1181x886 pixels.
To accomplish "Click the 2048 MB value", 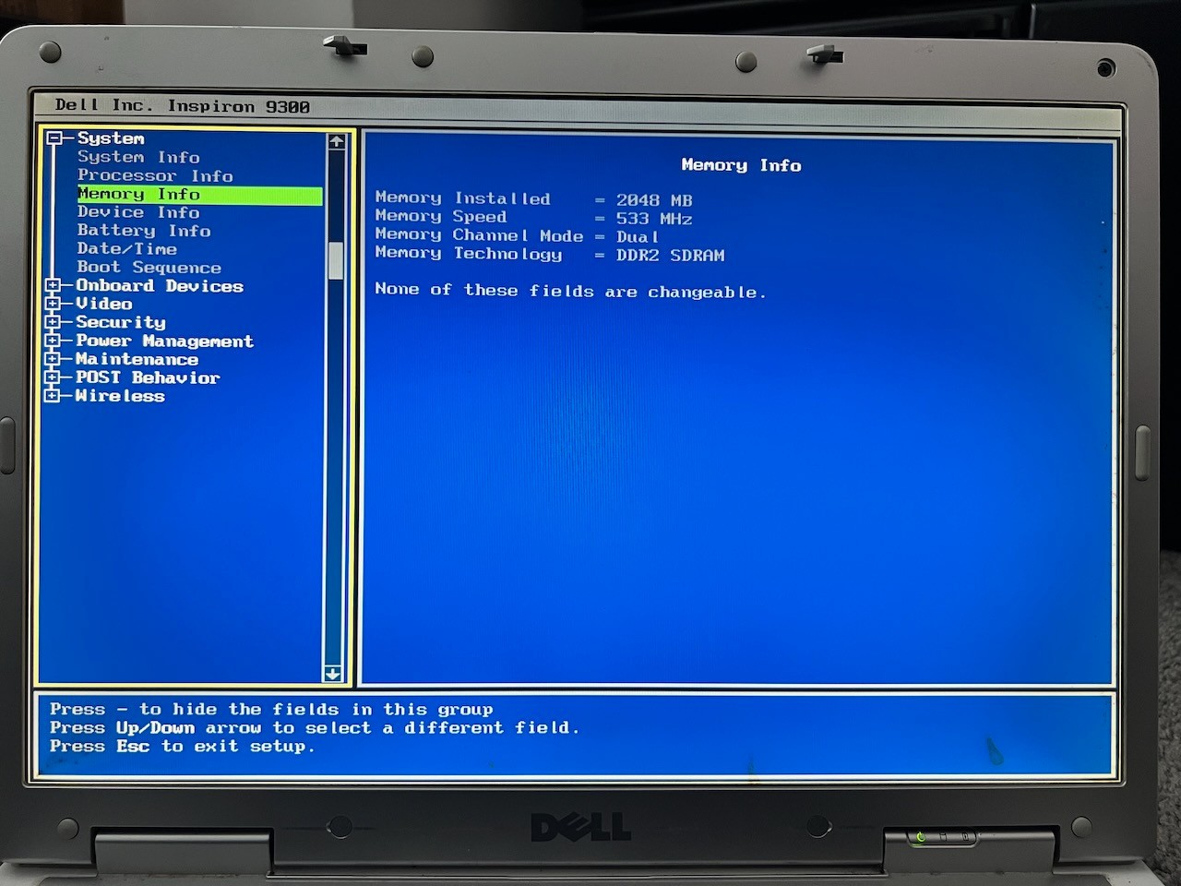I will (x=654, y=200).
